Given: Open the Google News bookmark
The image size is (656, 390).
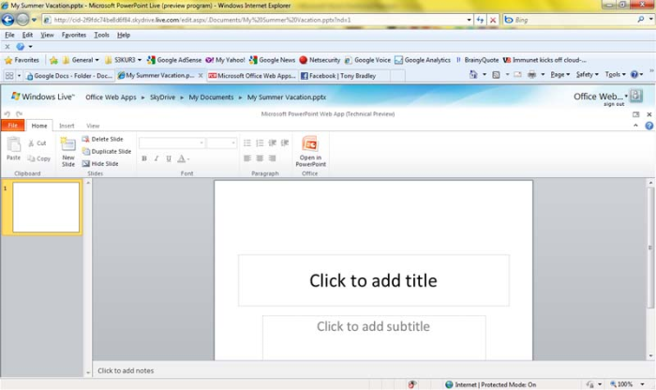Looking at the screenshot, I should pos(272,60).
